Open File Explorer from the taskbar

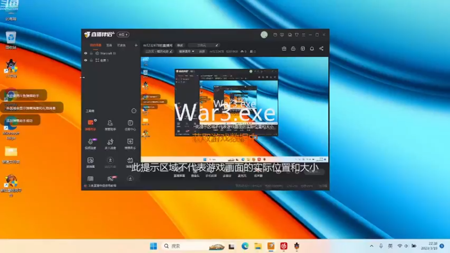[x=258, y=246]
